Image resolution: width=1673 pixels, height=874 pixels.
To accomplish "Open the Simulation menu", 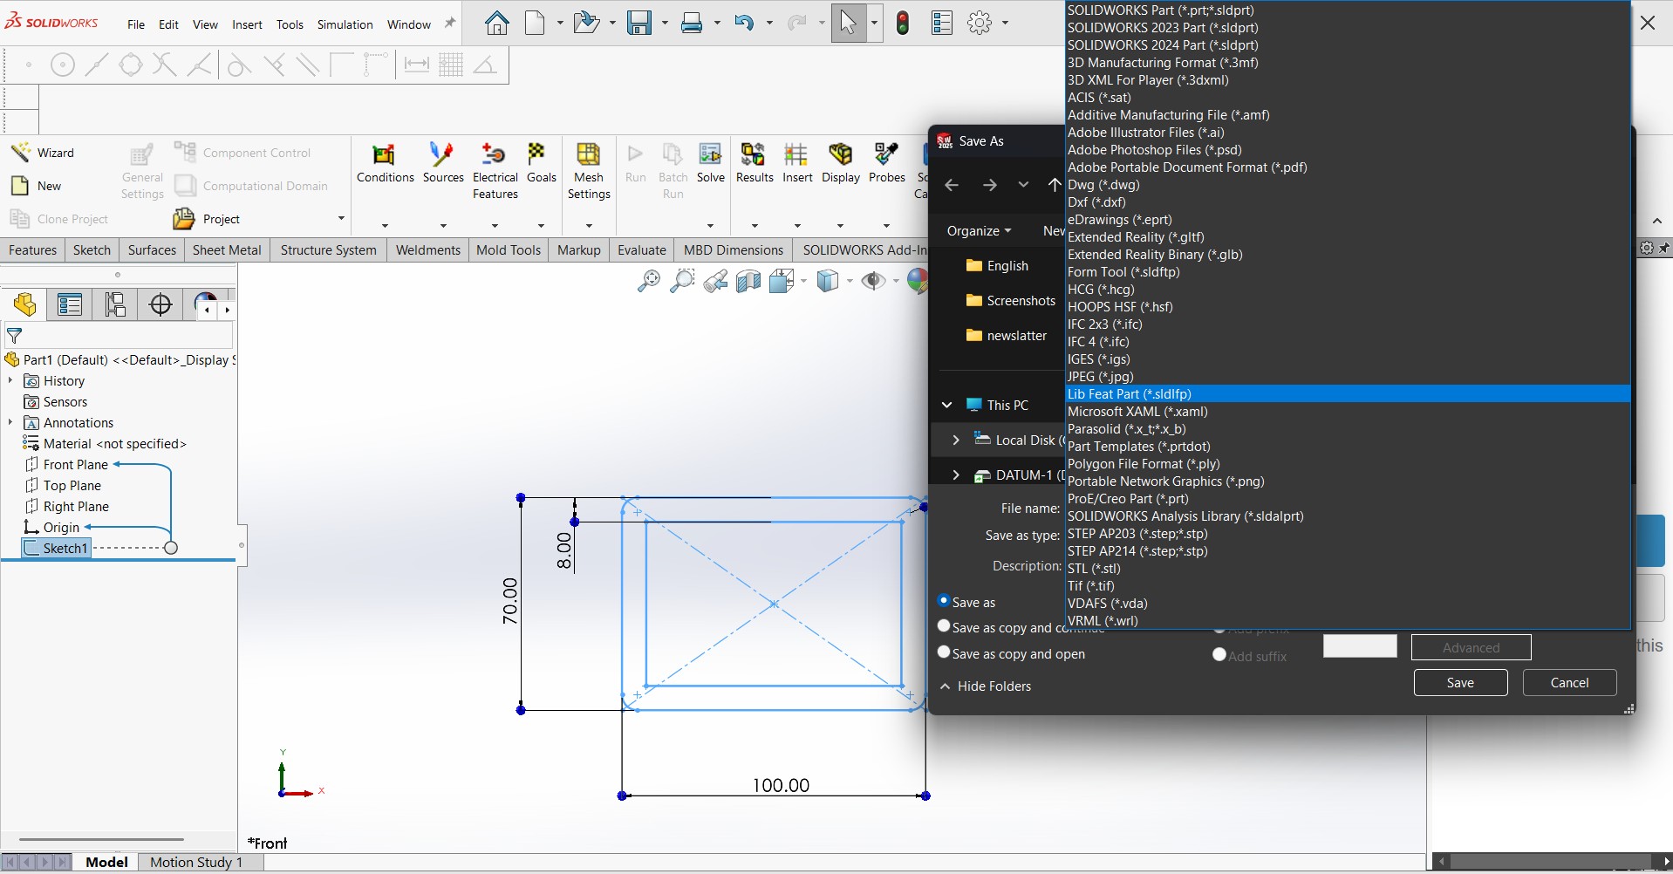I will point(345,24).
